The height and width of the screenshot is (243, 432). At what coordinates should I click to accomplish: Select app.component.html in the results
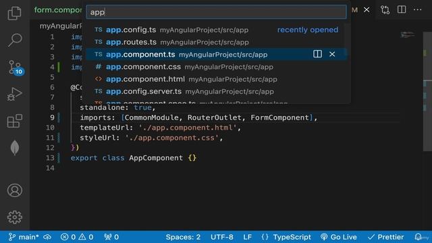(x=216, y=79)
